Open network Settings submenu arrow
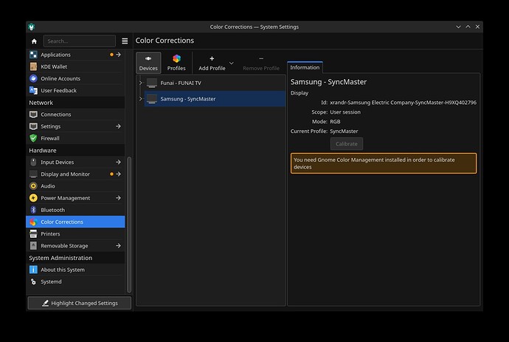The height and width of the screenshot is (342, 509). [x=119, y=126]
